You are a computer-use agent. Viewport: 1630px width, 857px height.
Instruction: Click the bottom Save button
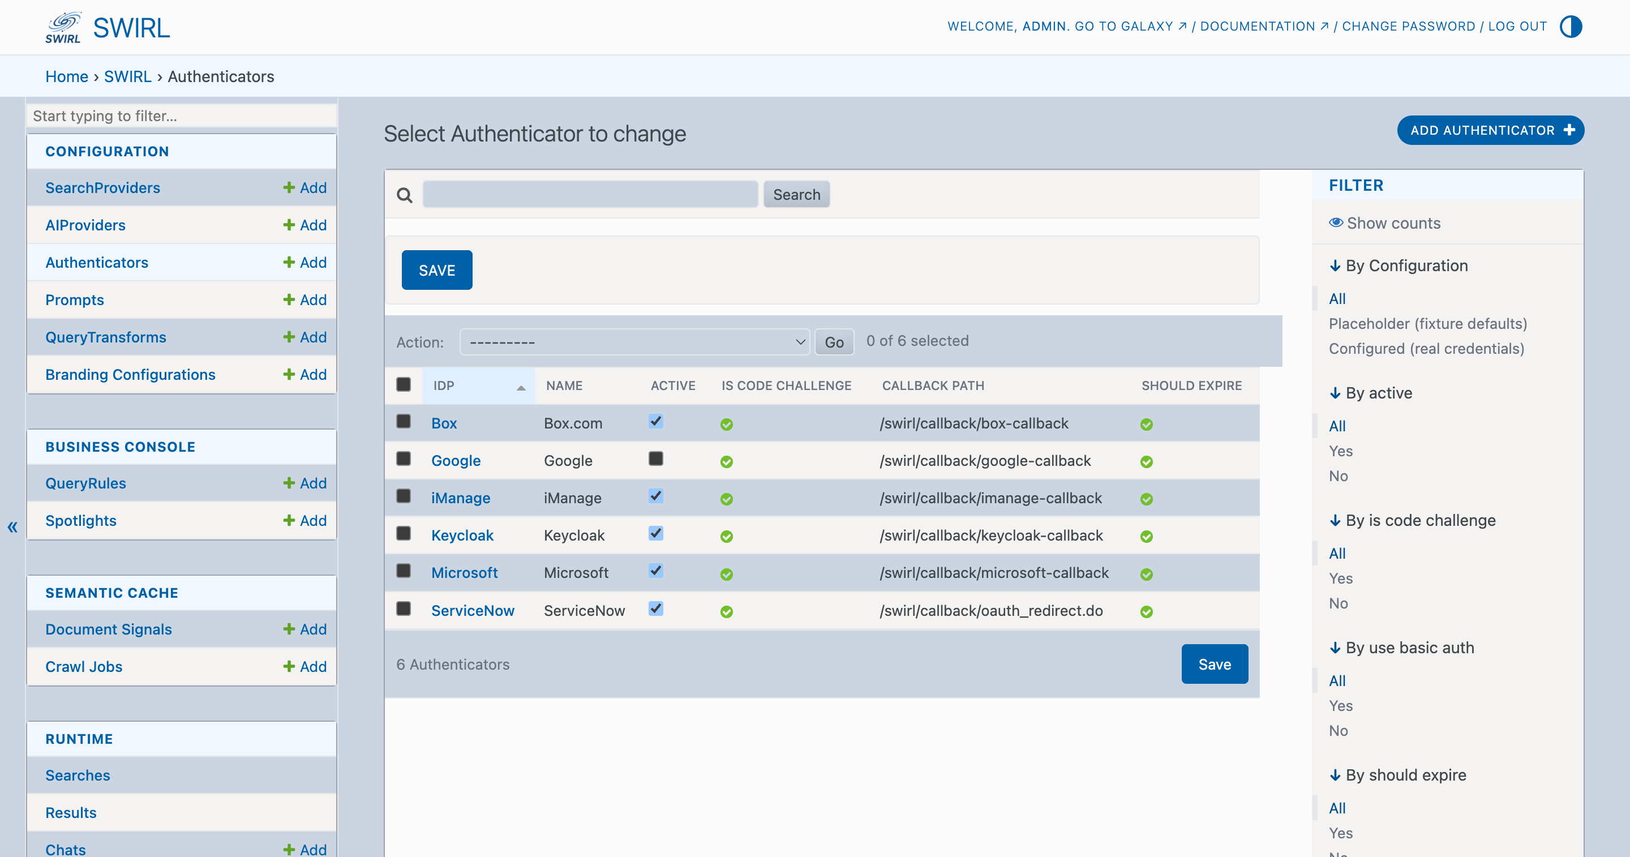pyautogui.click(x=1214, y=664)
